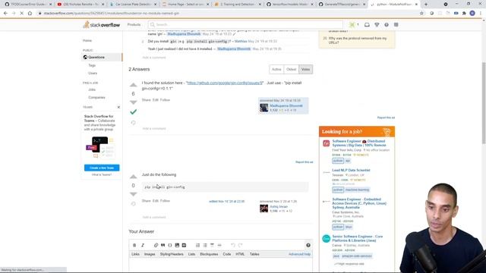This screenshot has width=486, height=273.
Task: Insert numbered list via editor toolbar
Action: tap(197, 245)
